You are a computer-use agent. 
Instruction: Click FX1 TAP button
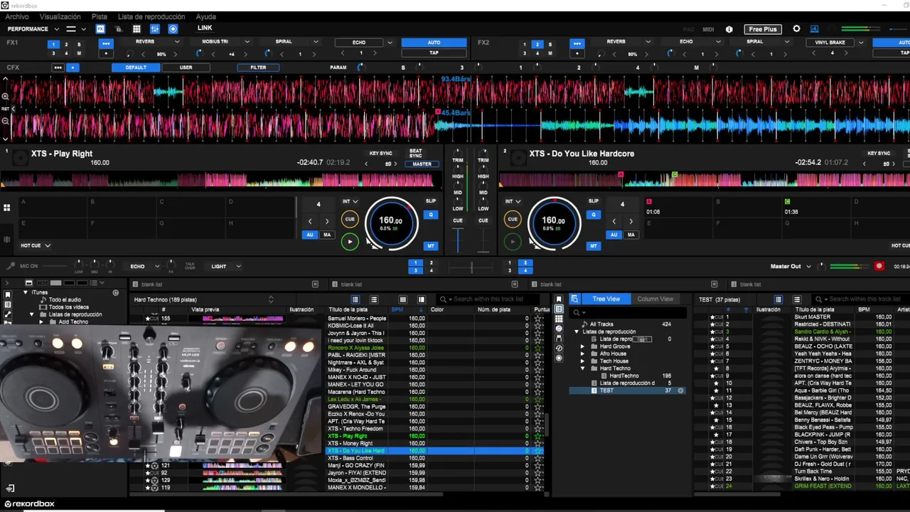point(434,53)
